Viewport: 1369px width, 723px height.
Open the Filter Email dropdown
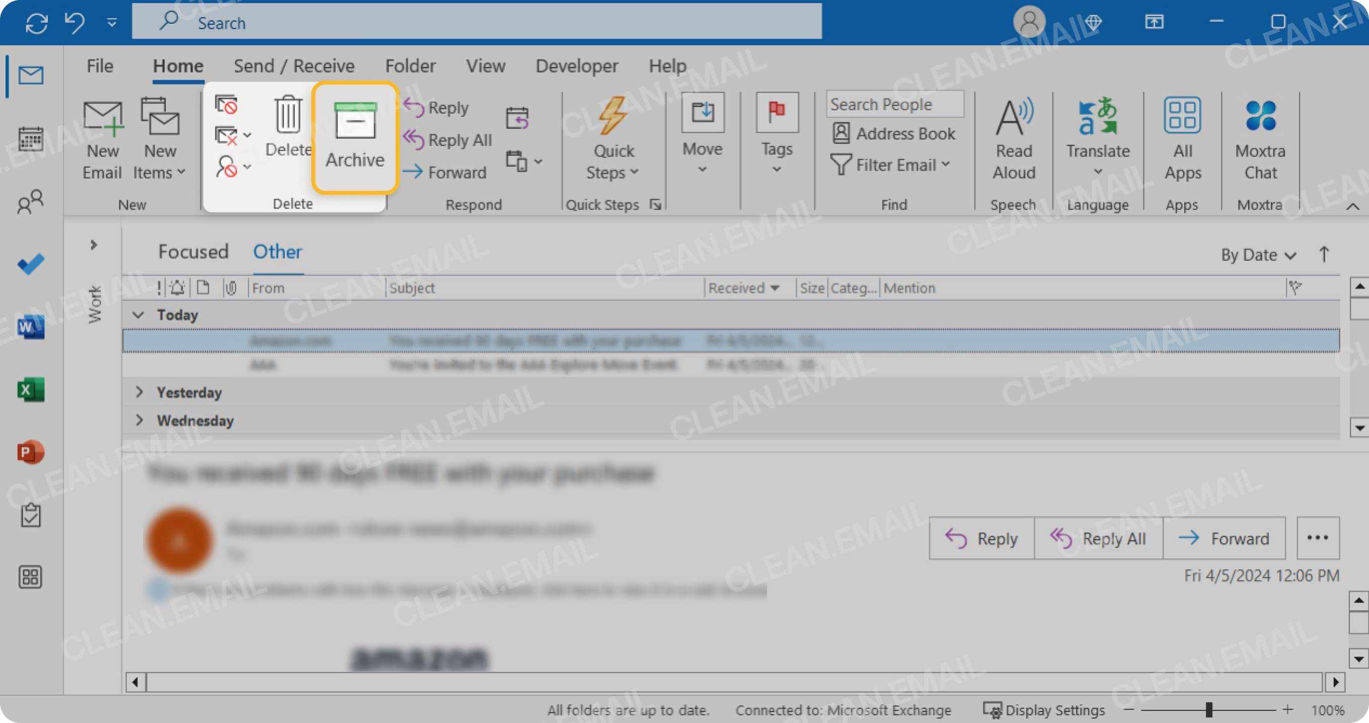point(892,165)
